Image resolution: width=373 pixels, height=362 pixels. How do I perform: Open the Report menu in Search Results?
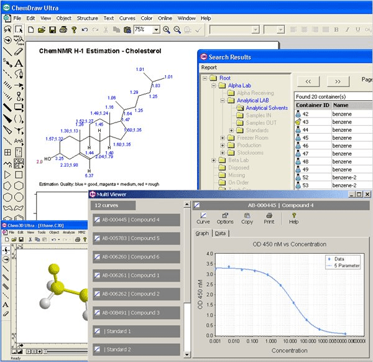[209, 67]
